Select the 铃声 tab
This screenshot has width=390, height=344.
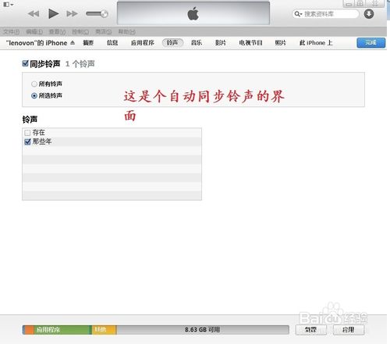[x=172, y=43]
